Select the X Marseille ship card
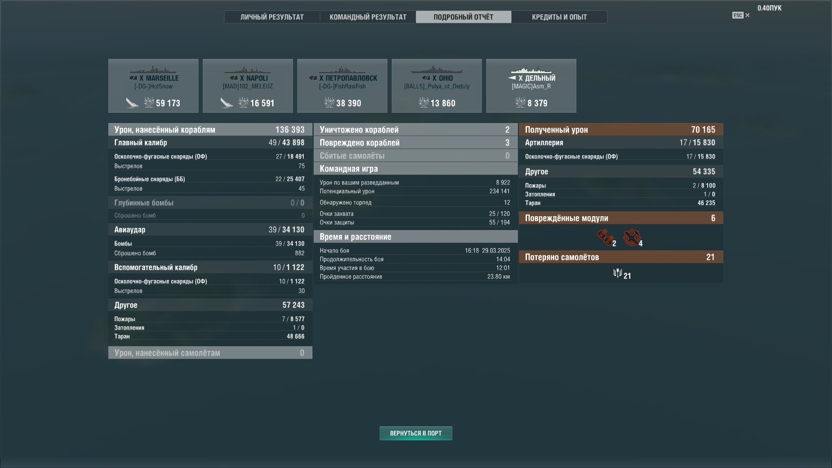This screenshot has height=468, width=832. (x=153, y=86)
